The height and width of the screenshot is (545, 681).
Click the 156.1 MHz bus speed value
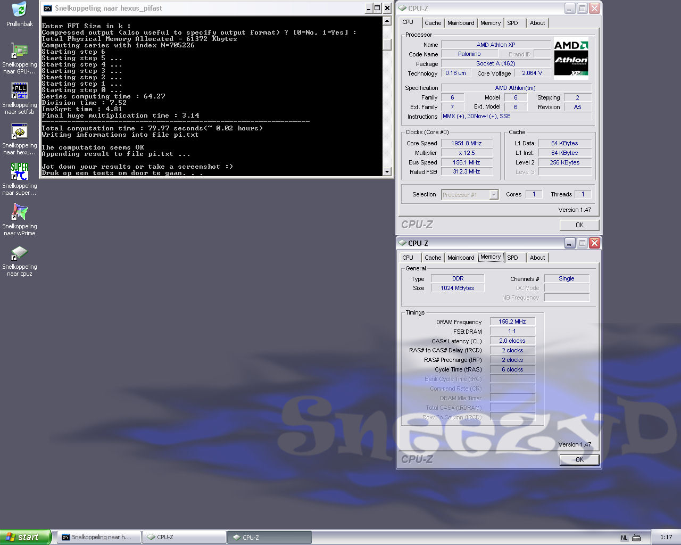point(467,162)
